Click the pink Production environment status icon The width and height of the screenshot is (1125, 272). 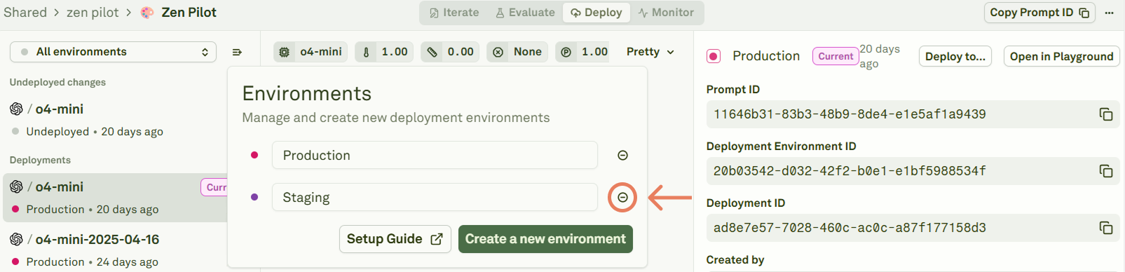[714, 56]
